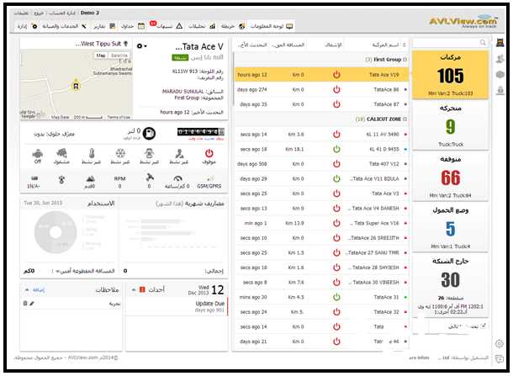Viewport: 513px width, 376px height.
Task: Select the moving vehicles card showing 9
Action: click(450, 125)
